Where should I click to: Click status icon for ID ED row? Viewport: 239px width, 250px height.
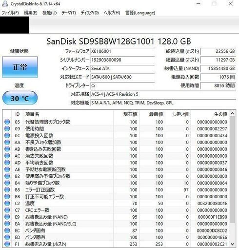point(7,237)
